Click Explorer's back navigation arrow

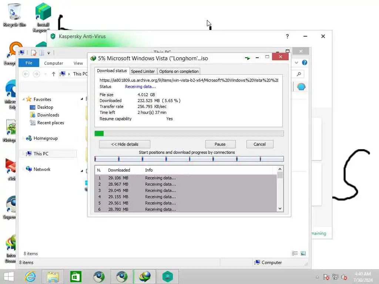(x=26, y=74)
